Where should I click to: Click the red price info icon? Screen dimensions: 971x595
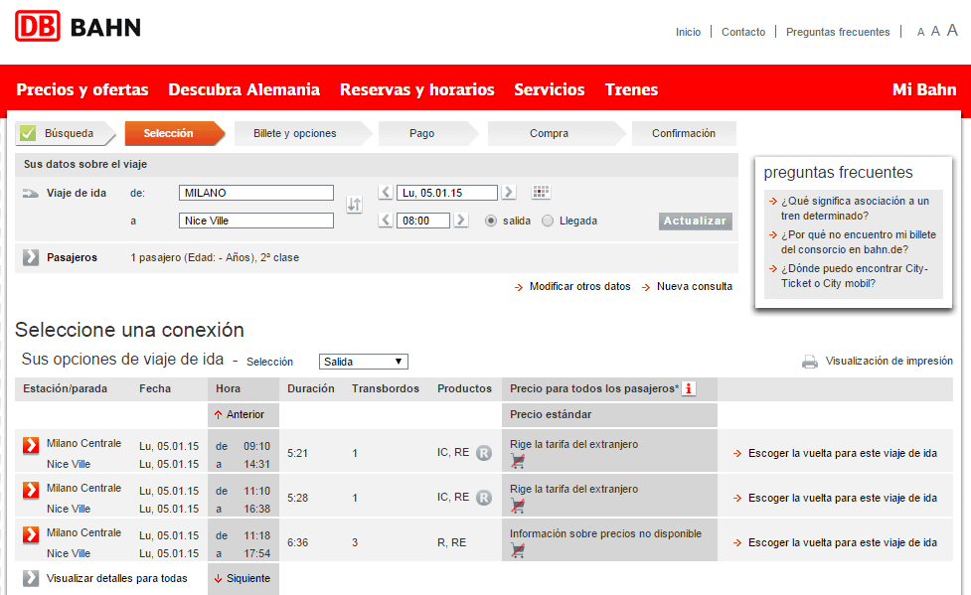click(x=689, y=388)
